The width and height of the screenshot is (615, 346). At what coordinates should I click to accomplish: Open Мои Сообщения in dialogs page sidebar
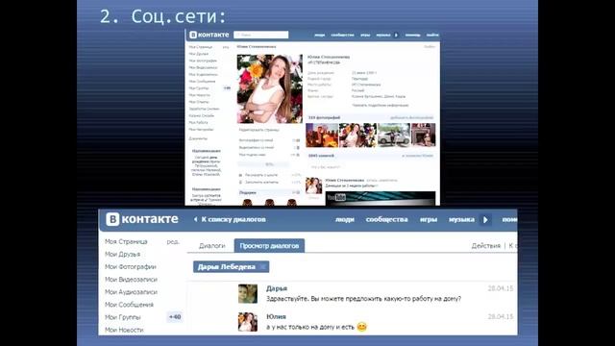[129, 305]
